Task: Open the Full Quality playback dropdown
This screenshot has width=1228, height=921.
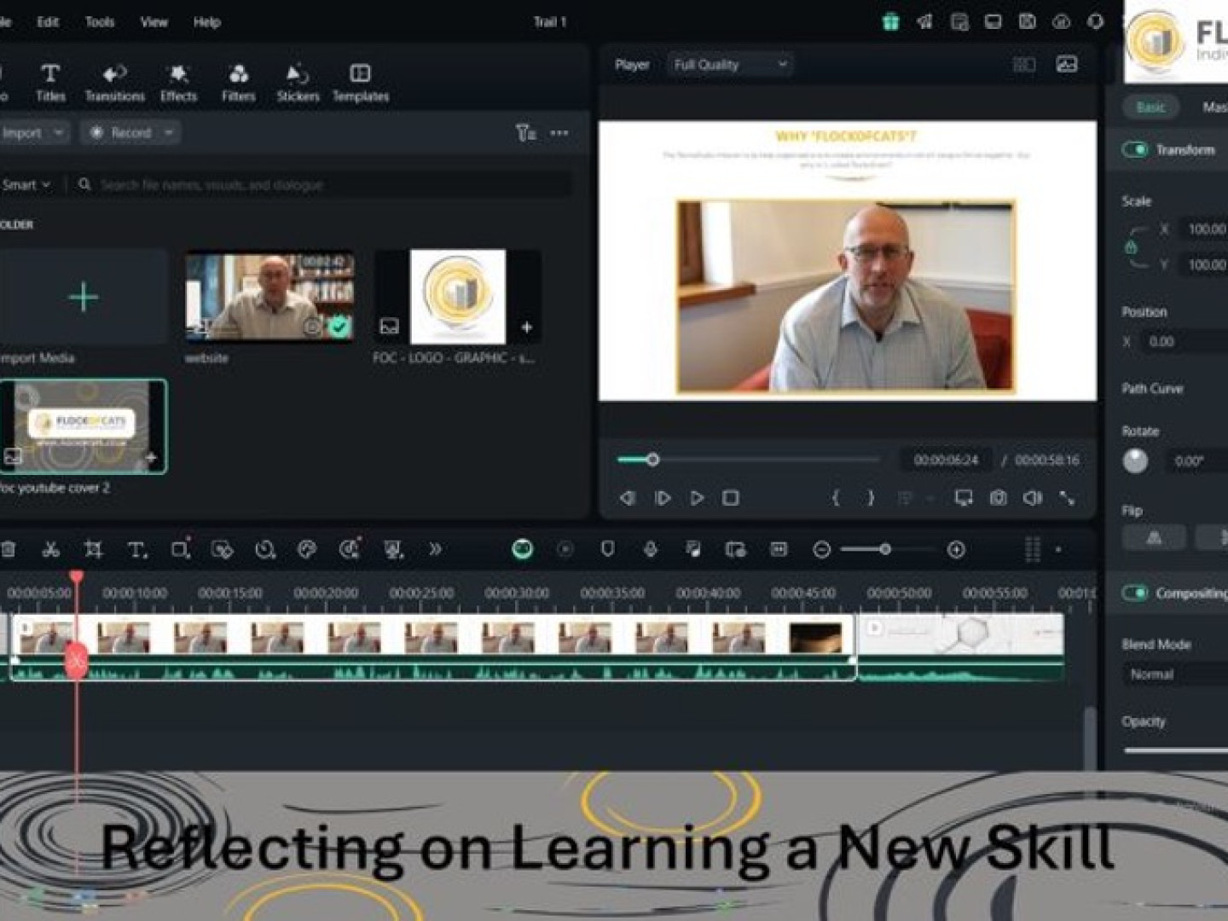Action: [x=730, y=65]
